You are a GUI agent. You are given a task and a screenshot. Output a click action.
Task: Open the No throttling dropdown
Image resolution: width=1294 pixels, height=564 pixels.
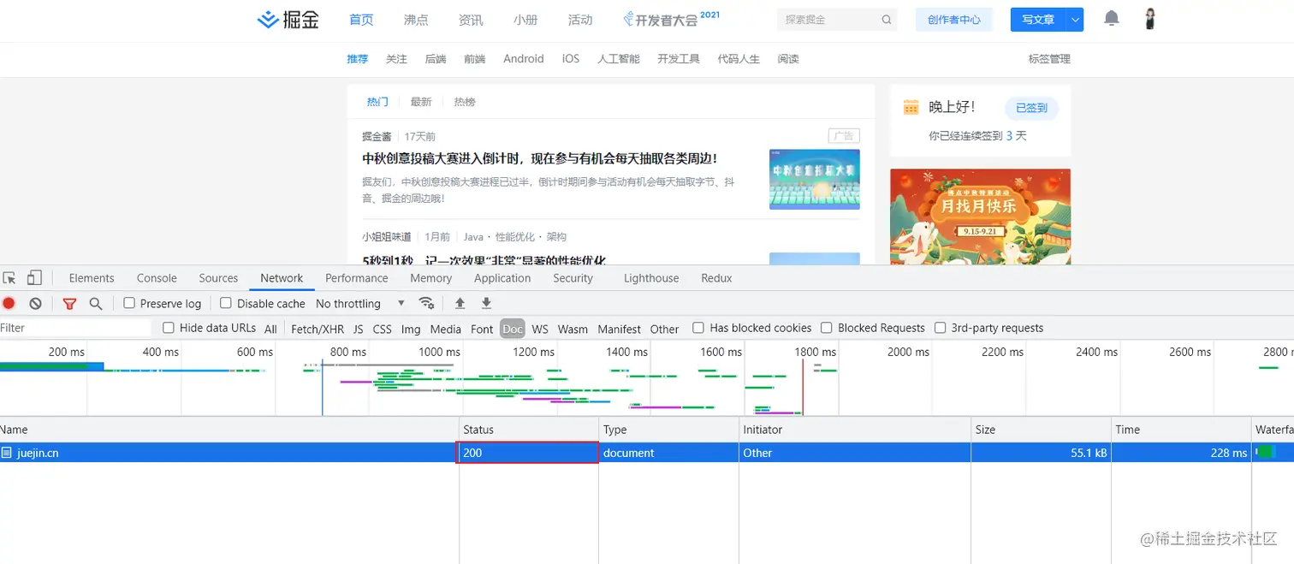coord(360,304)
